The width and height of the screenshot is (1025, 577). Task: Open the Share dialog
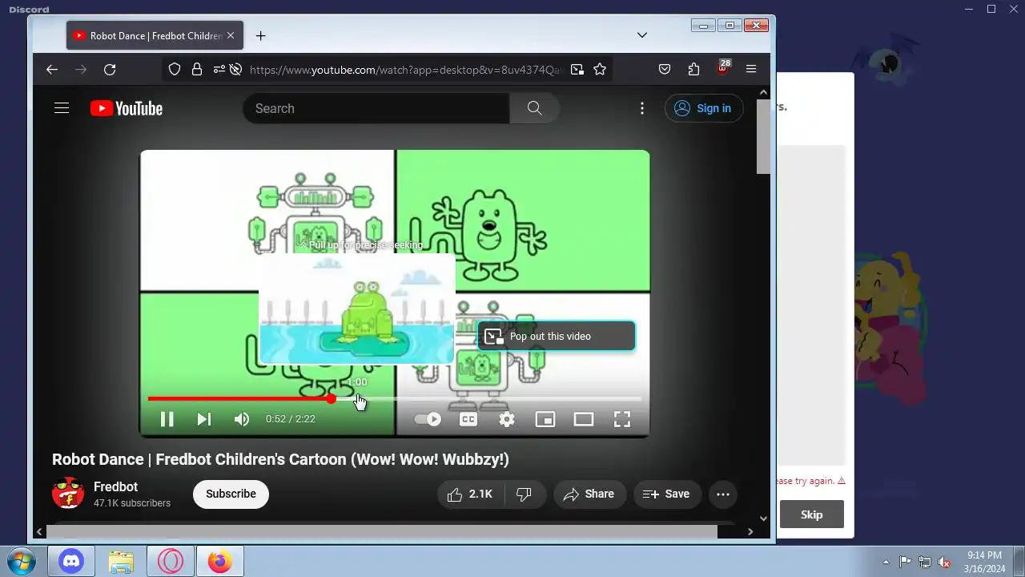pos(589,494)
